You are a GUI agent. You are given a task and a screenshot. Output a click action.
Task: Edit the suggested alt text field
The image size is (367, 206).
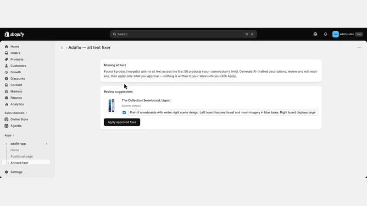(223, 113)
